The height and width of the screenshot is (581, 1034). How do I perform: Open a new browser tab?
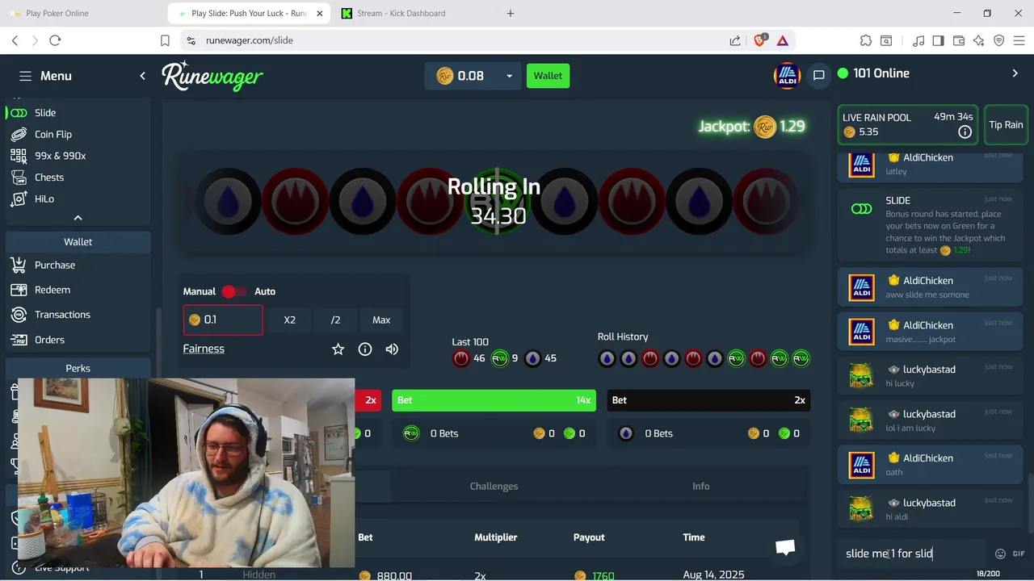pos(511,13)
